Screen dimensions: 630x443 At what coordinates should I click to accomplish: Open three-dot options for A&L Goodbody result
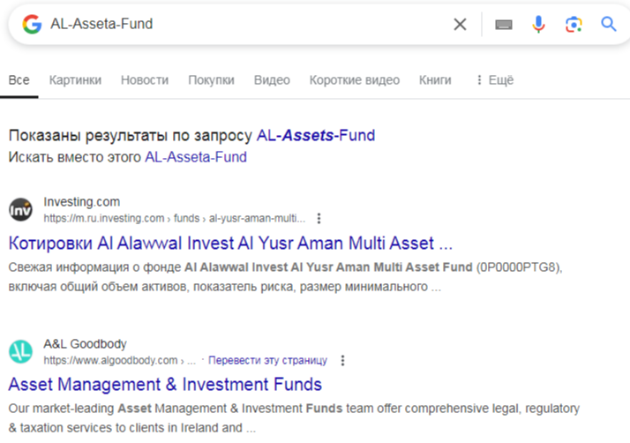(x=343, y=360)
